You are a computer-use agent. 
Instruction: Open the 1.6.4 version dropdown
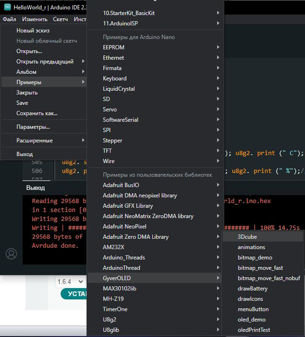(x=70, y=281)
